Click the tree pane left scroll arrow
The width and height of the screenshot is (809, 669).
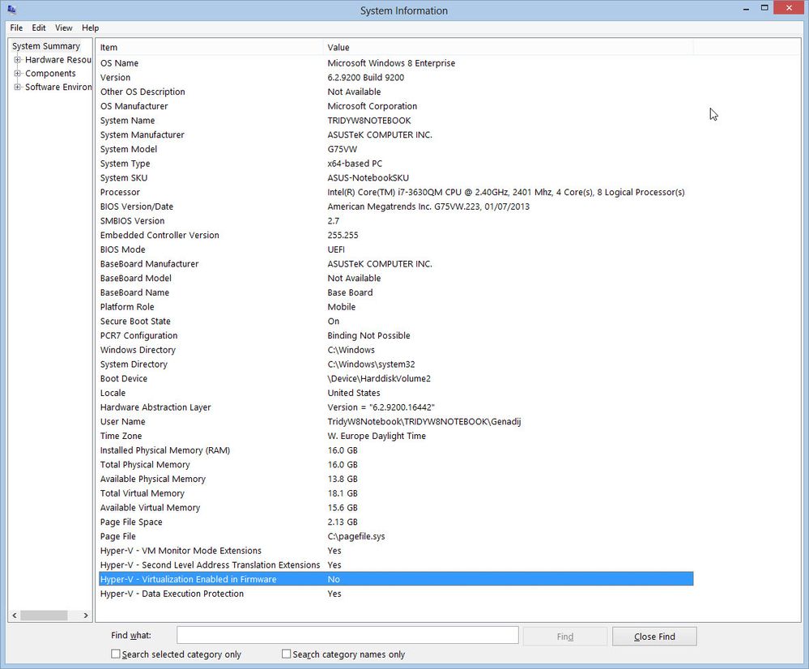[x=15, y=616]
